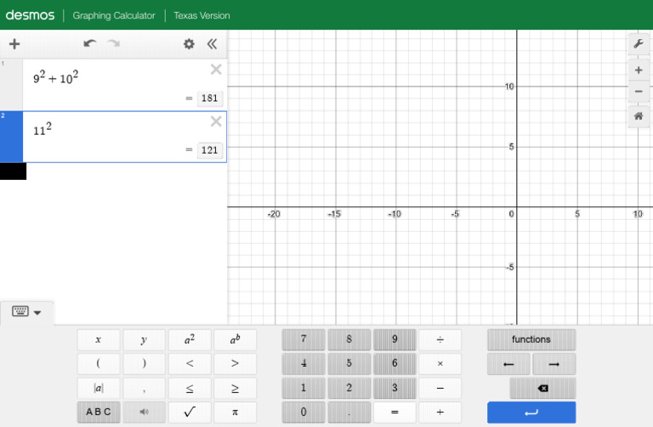This screenshot has height=427, width=653.
Task: Click the result value 121
Action: (209, 150)
